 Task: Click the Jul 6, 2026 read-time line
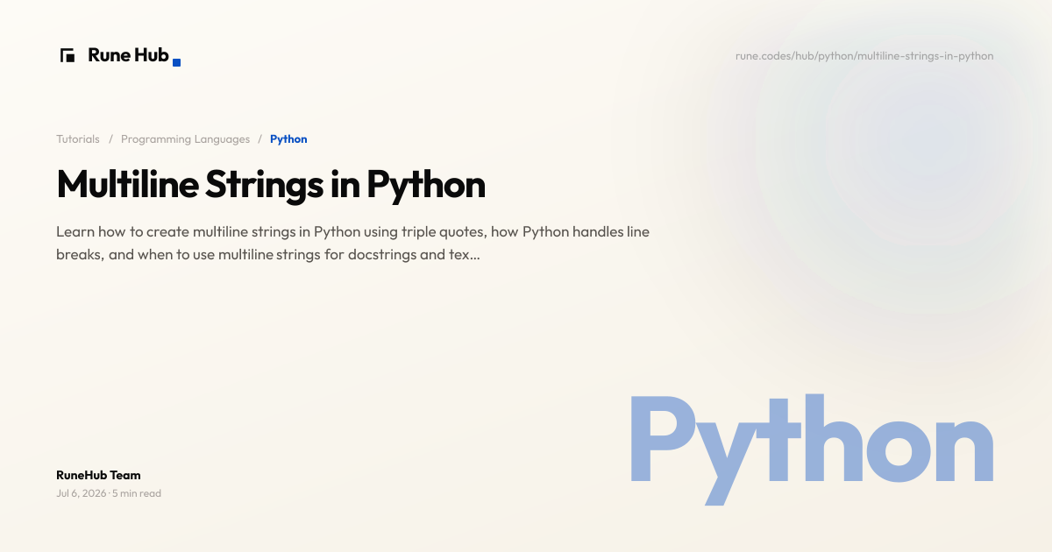click(x=109, y=493)
